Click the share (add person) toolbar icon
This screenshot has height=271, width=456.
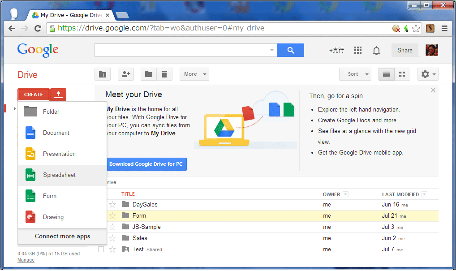click(125, 74)
